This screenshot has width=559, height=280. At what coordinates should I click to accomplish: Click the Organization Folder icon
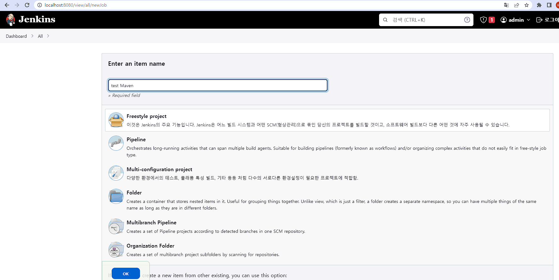[116, 249]
